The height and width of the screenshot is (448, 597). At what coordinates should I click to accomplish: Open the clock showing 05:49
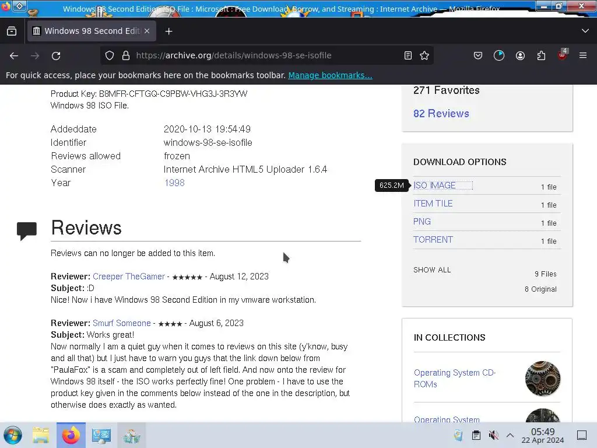[x=543, y=435]
